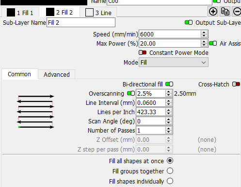
Task: Choose Fill shapes individually
Action: pos(170,181)
